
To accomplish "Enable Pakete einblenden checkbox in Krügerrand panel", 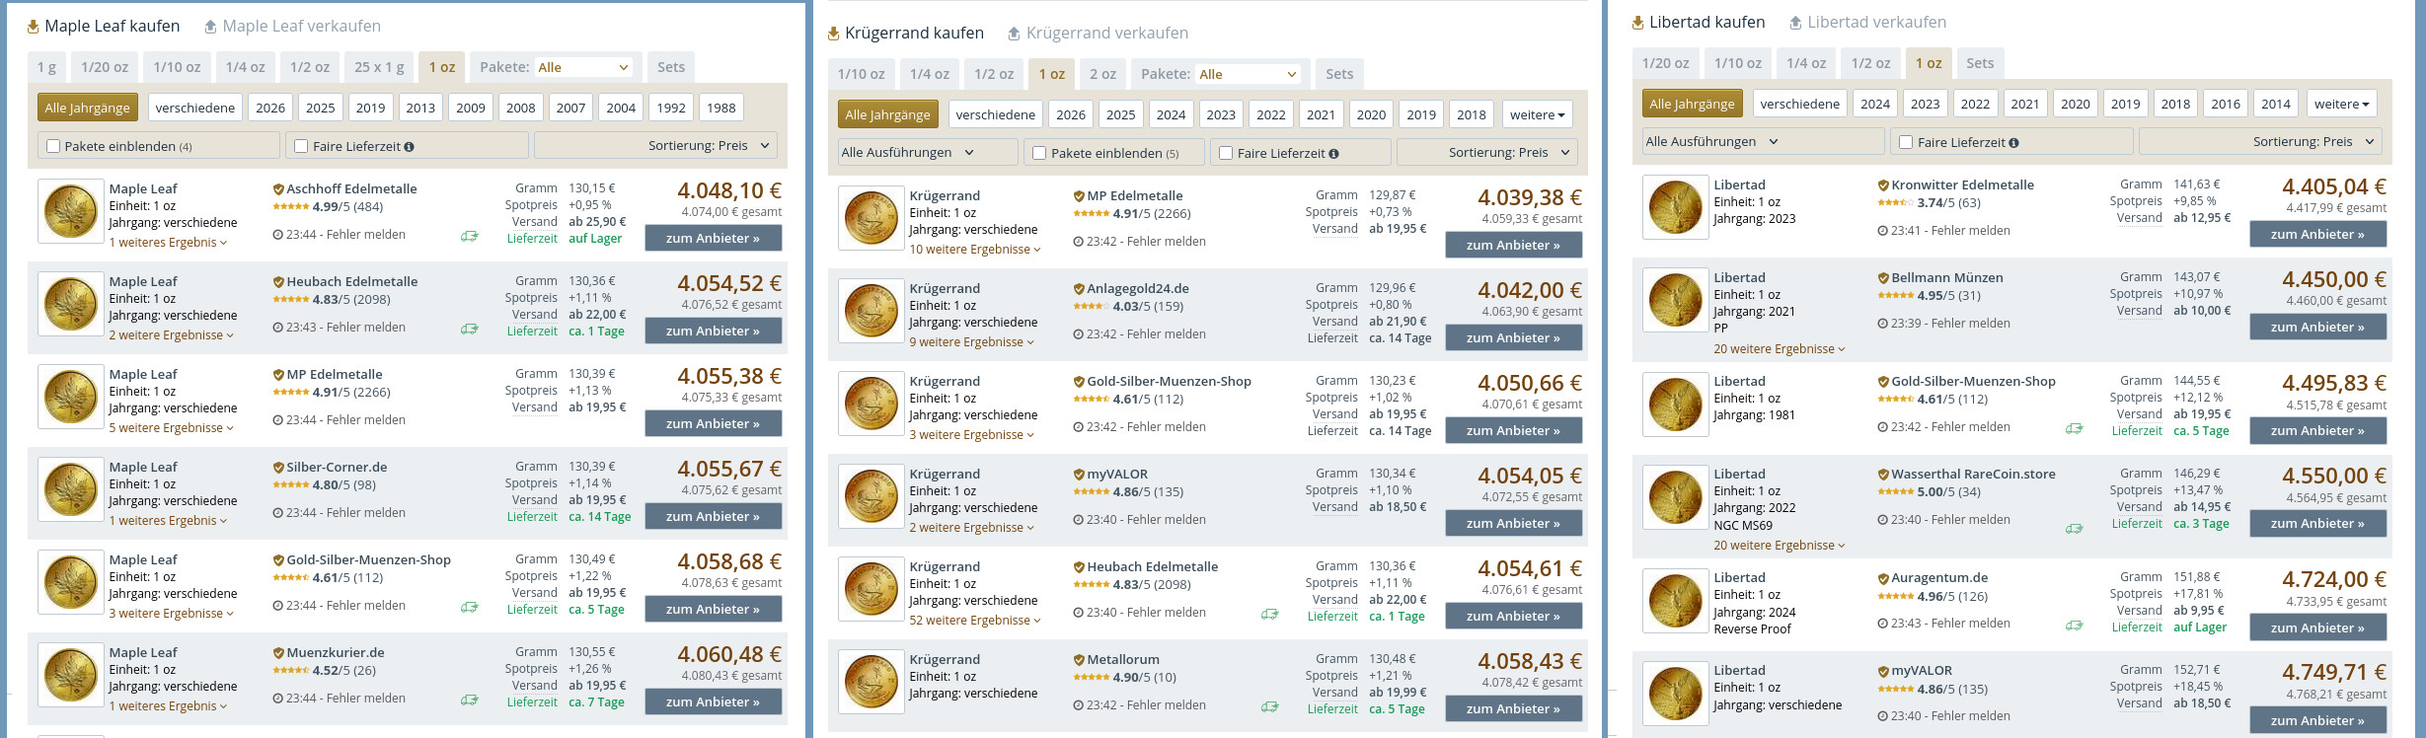I will pos(1039,154).
